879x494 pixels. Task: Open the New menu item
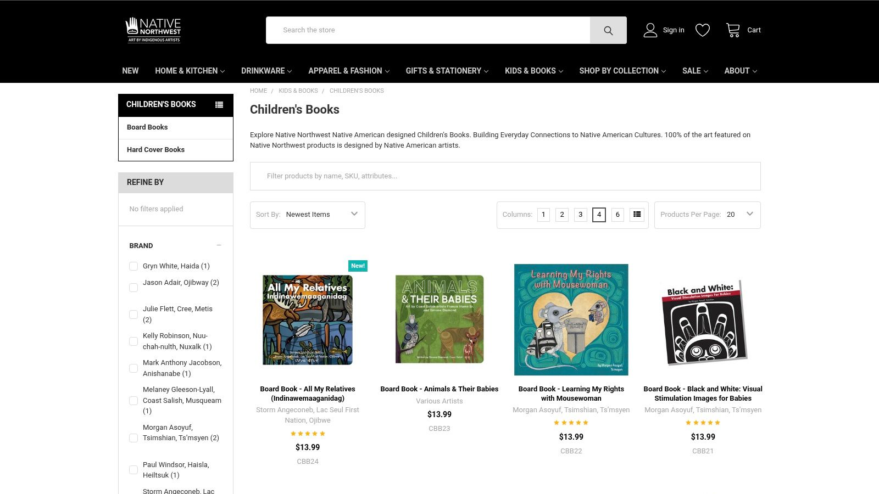pyautogui.click(x=130, y=71)
